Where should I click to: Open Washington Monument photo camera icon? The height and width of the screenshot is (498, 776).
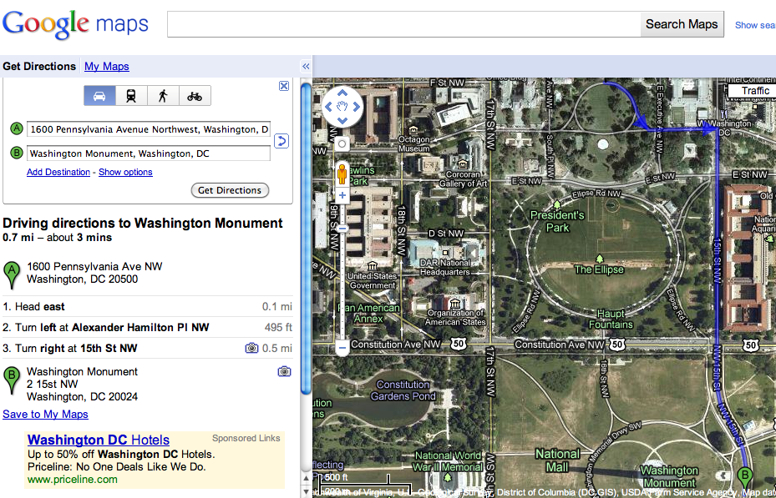click(284, 371)
